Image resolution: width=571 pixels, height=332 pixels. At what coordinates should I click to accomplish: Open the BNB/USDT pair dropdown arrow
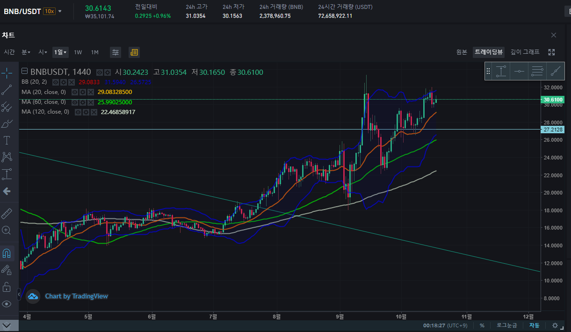(x=60, y=11)
